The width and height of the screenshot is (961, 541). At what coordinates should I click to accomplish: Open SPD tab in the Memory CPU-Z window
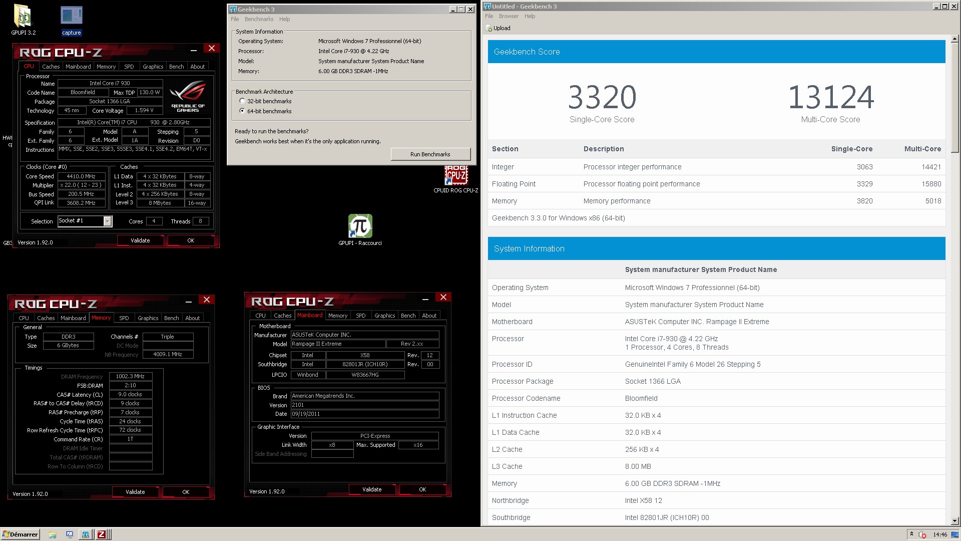[x=124, y=318]
